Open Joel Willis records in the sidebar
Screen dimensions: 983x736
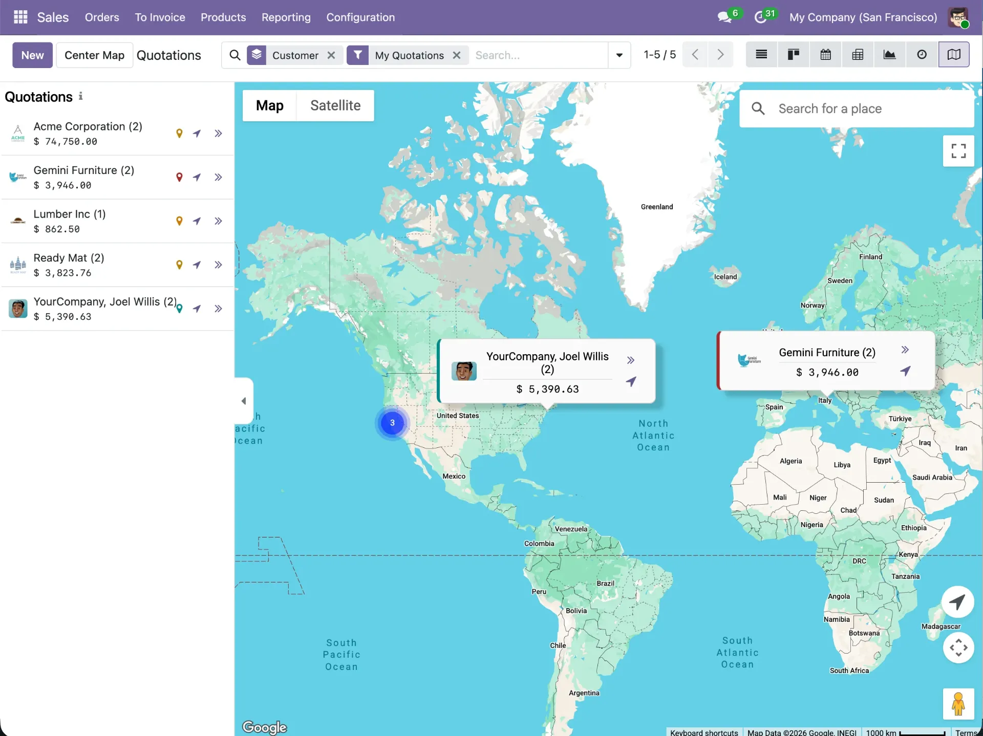218,309
